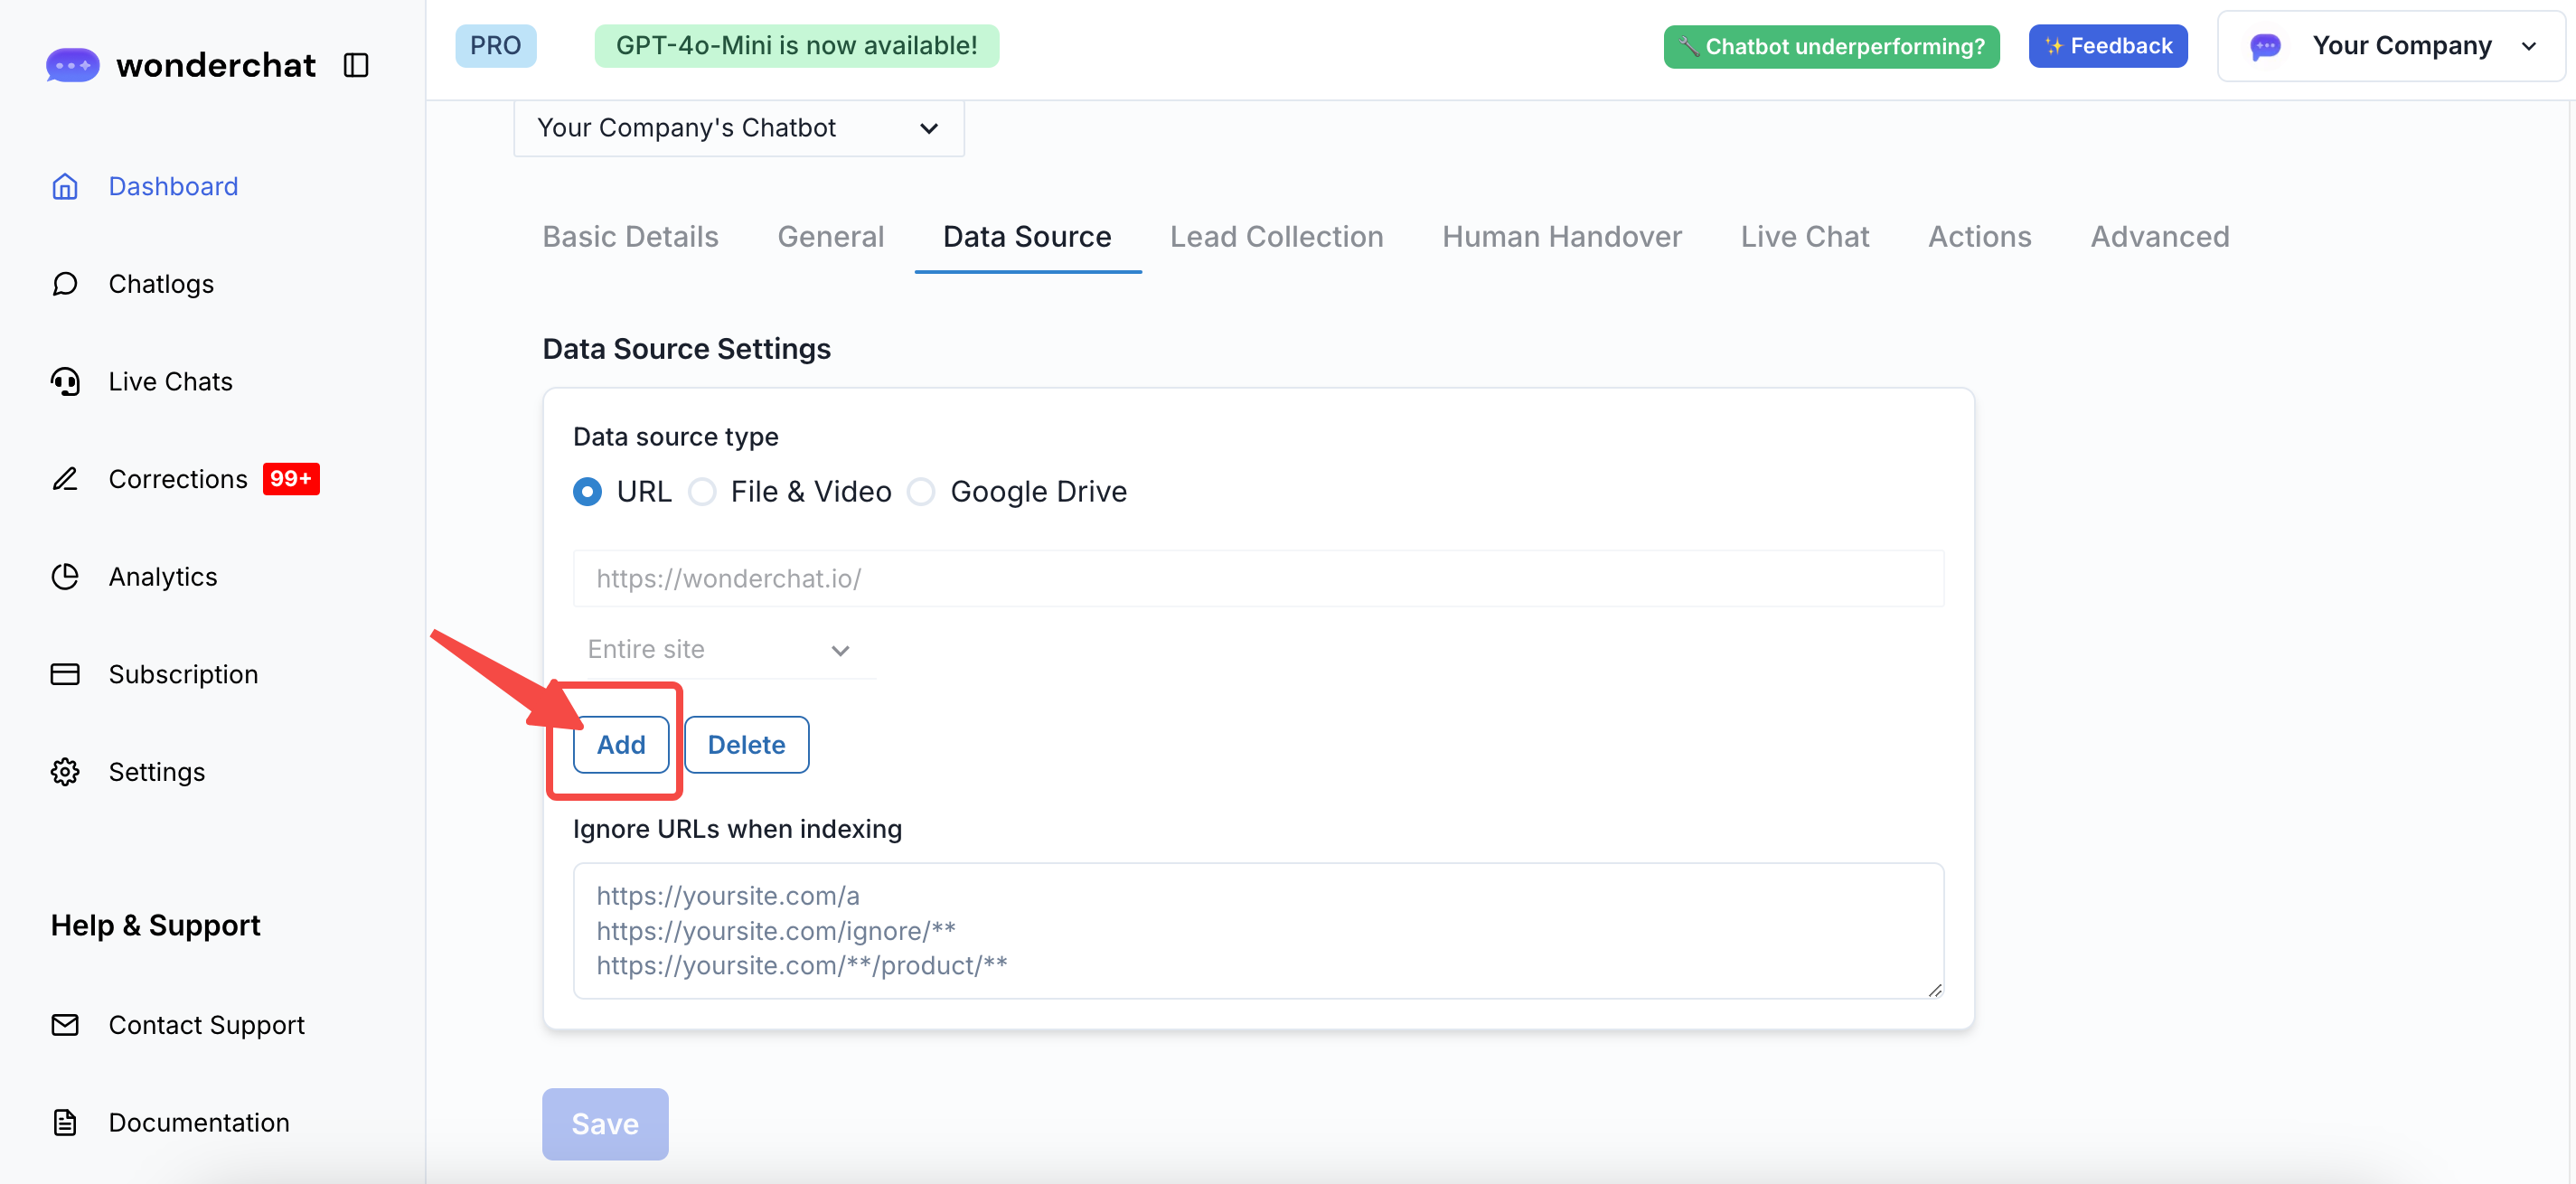Expand the Your Company's Chatbot dropdown

pyautogui.click(x=738, y=128)
